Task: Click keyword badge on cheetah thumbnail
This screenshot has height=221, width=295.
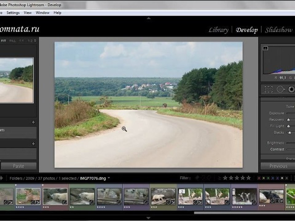Action: click(33, 202)
